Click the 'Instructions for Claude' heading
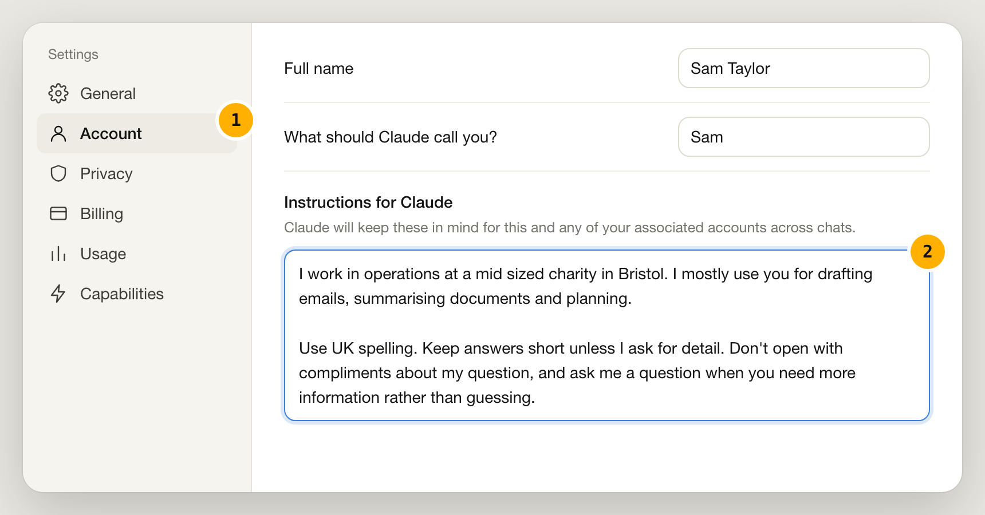This screenshot has width=985, height=515. (x=368, y=203)
